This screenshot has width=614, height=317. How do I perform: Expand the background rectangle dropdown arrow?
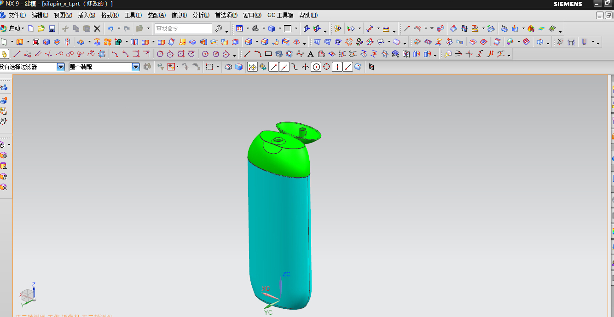pos(296,29)
